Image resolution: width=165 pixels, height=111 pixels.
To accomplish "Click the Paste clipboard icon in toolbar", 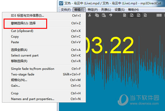I will point(104,15).
